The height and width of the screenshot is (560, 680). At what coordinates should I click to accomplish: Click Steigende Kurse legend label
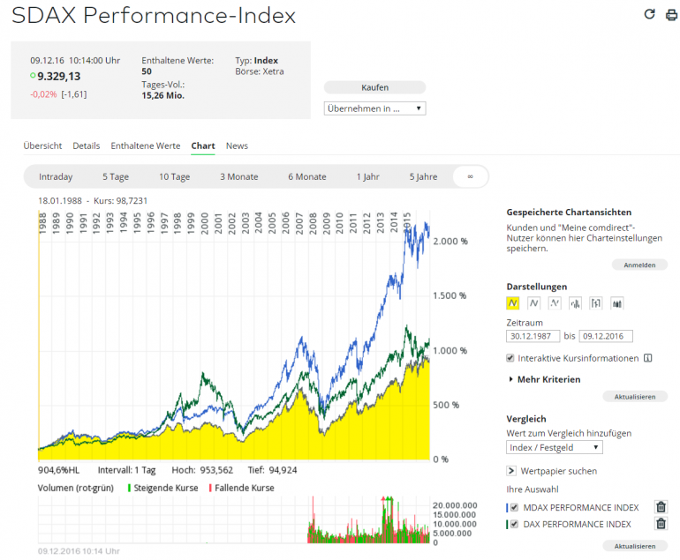click(x=166, y=488)
